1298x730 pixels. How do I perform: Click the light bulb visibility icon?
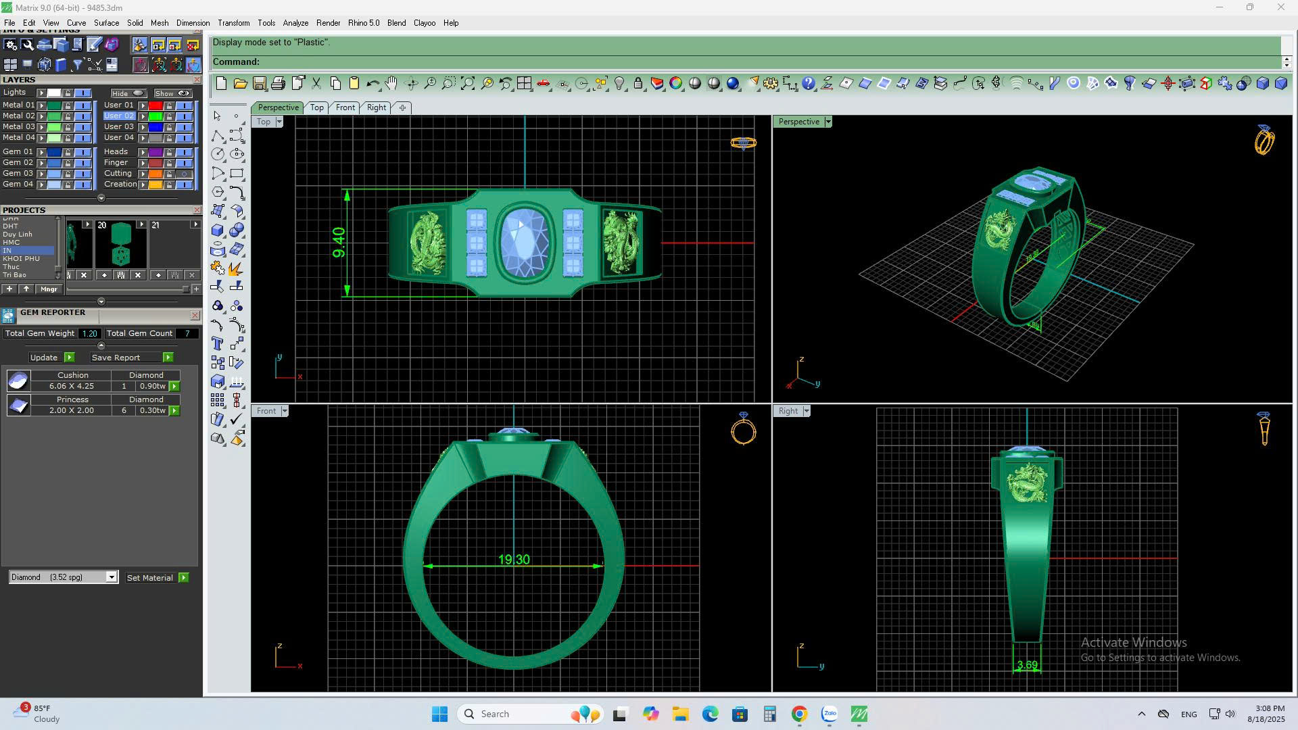click(619, 84)
